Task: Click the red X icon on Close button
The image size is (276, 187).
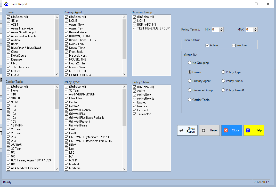Action: (x=226, y=130)
